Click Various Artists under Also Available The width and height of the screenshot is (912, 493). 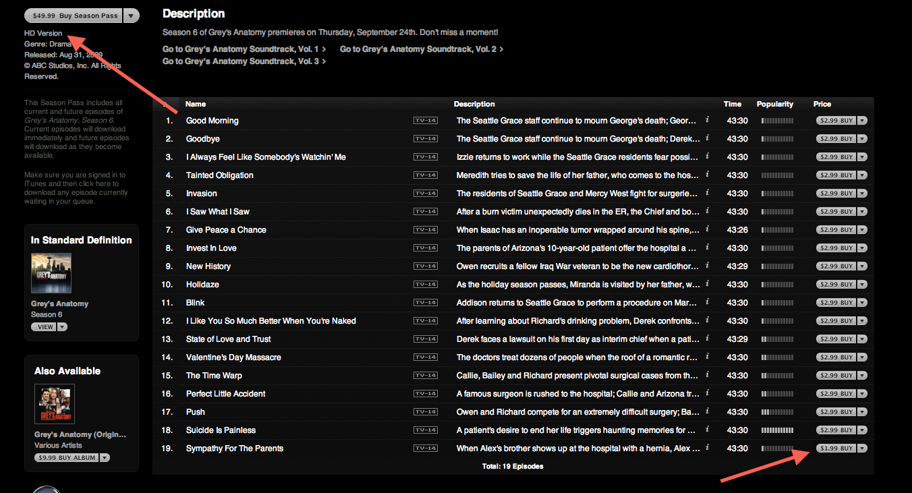coord(59,446)
